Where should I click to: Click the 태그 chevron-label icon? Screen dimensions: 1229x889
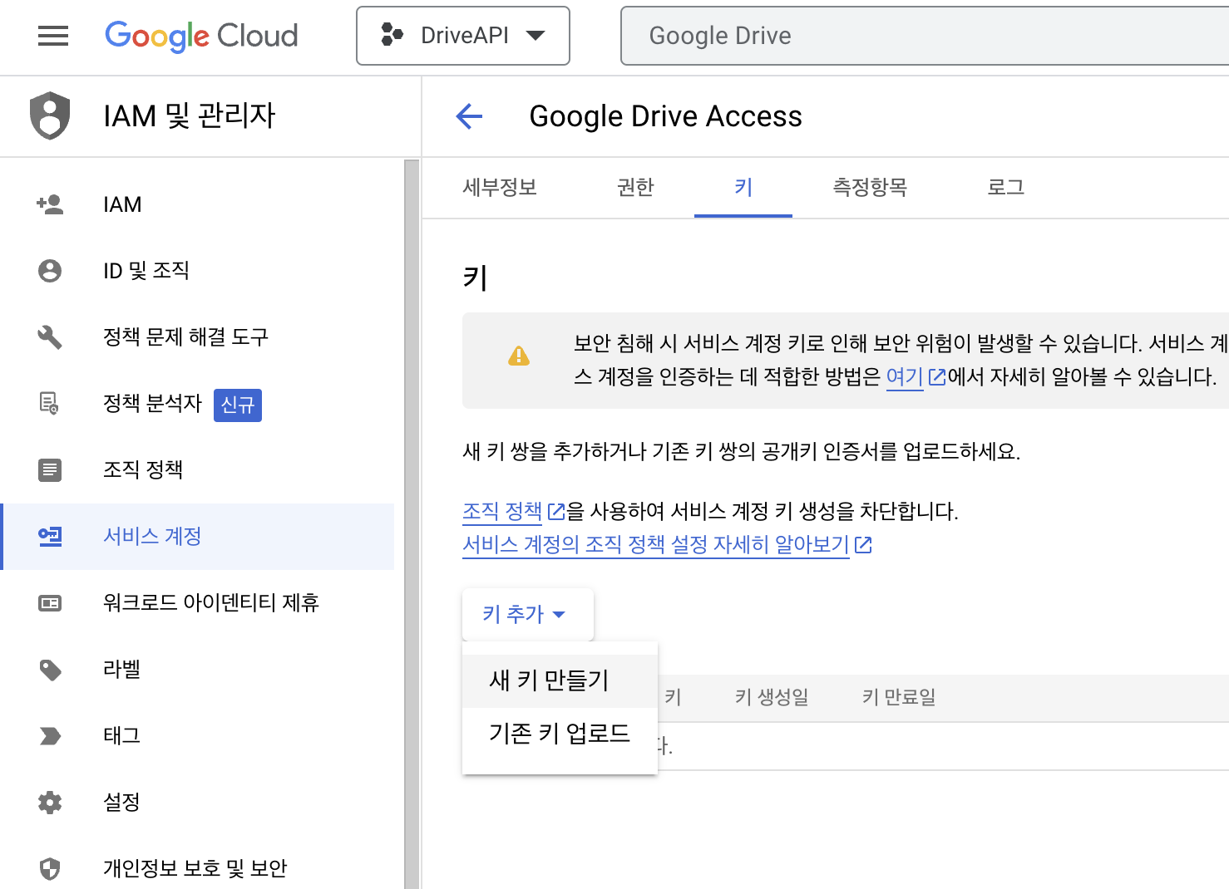click(x=50, y=736)
